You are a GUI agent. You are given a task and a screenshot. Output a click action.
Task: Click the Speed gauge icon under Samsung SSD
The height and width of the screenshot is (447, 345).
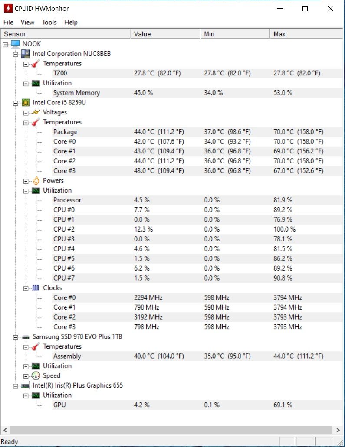36,376
